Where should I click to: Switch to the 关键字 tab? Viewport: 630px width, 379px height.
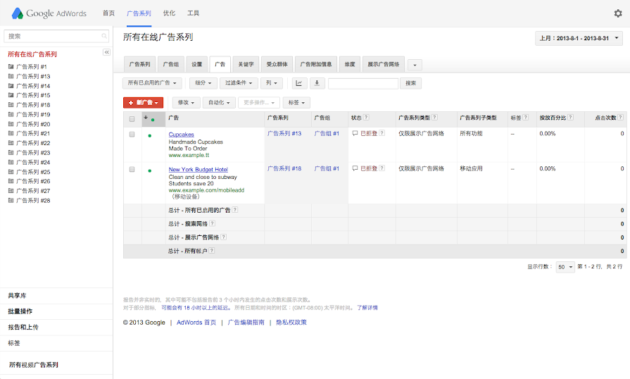245,64
